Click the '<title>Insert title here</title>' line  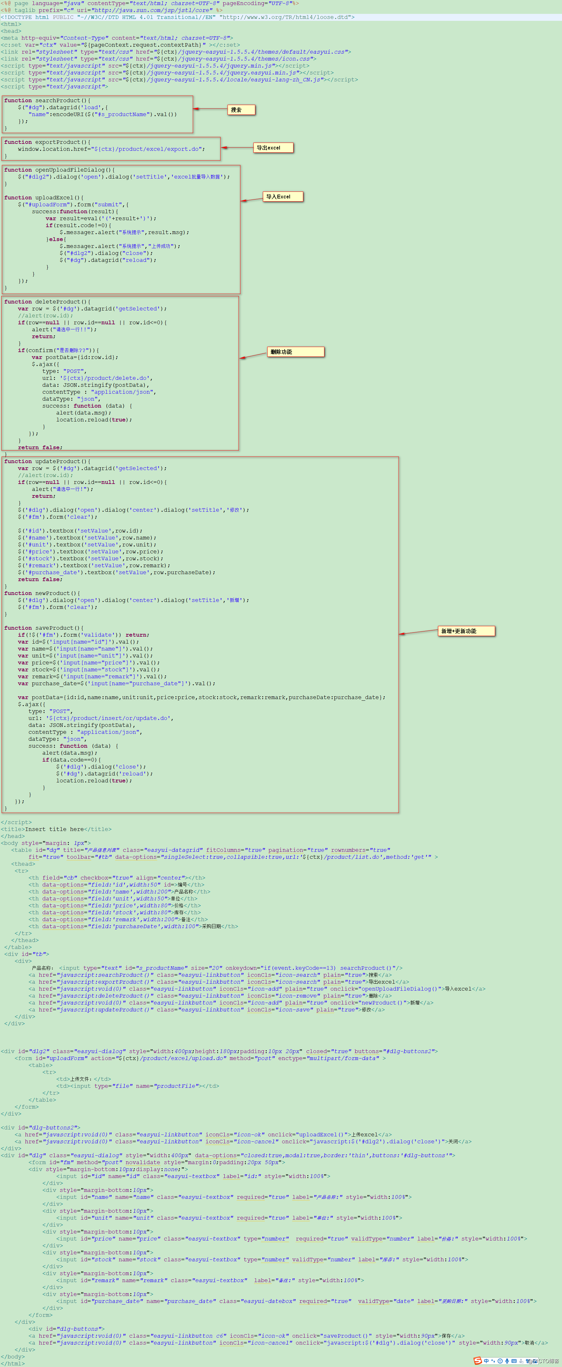(x=56, y=829)
